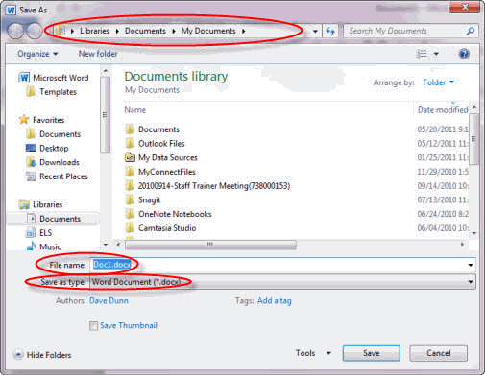Select the Music library
The height and width of the screenshot is (375, 485).
coord(43,246)
